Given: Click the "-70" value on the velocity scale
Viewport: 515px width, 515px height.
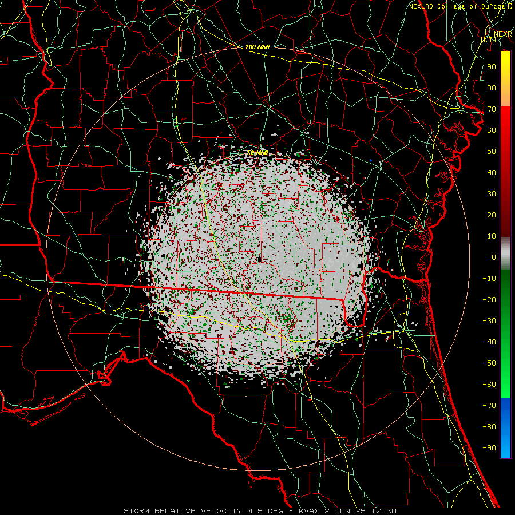Looking at the screenshot, I should coord(489,405).
